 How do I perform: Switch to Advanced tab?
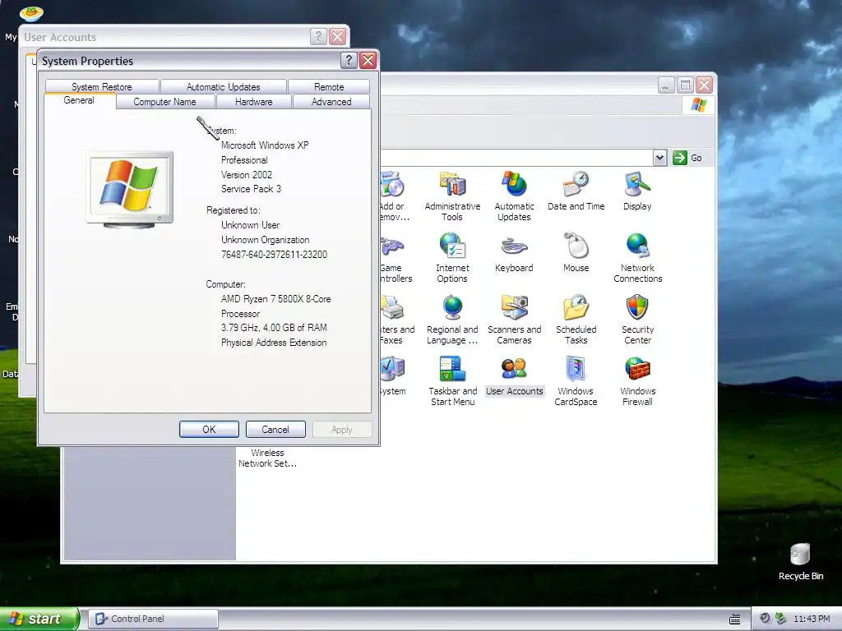[x=331, y=101]
